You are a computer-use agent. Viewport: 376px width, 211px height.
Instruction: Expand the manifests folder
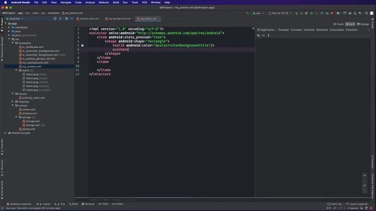[x=9, y=28]
